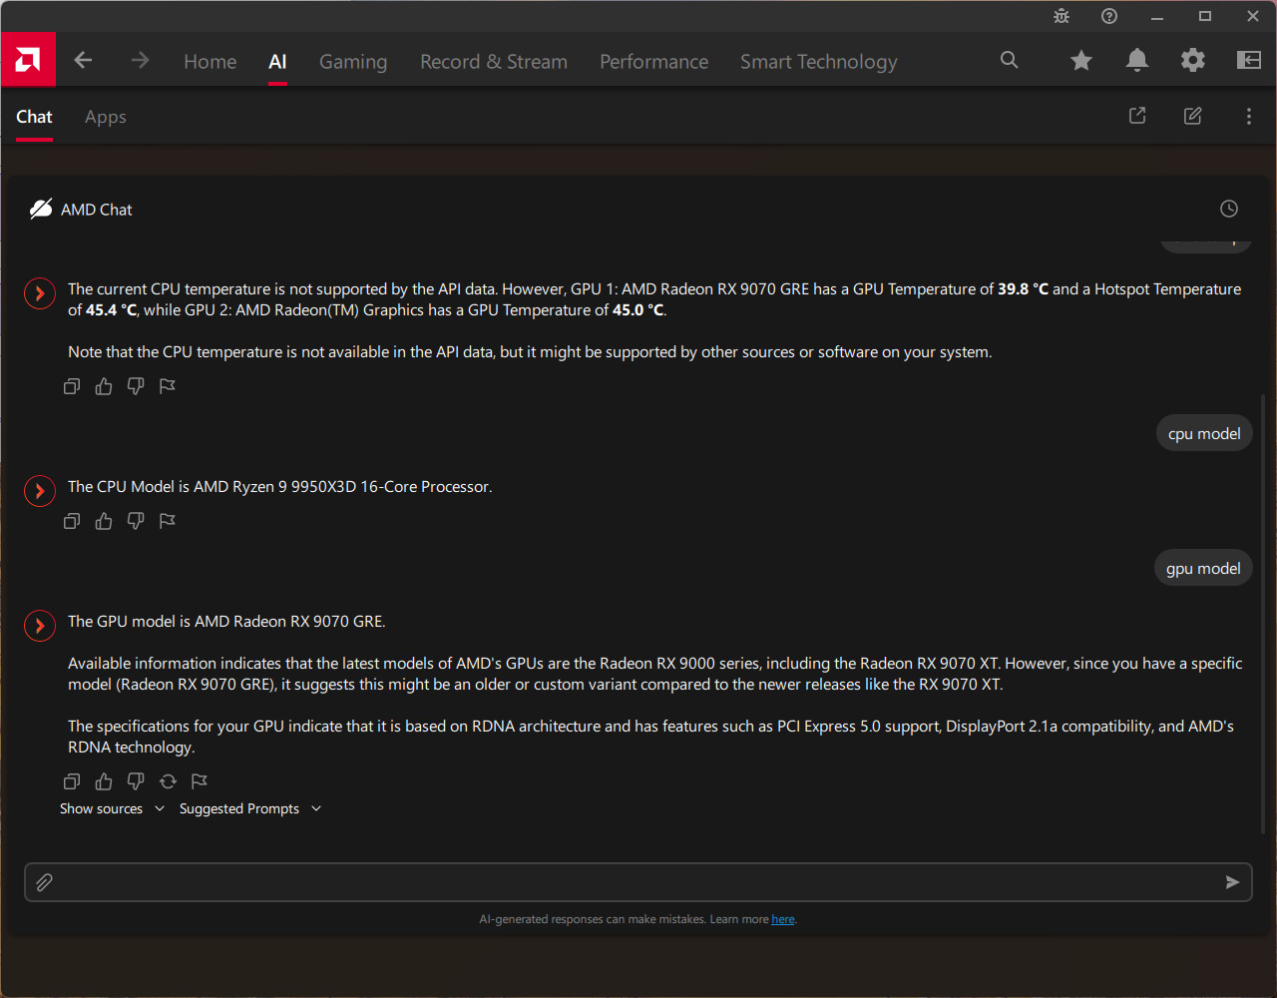Screen dimensions: 1277x998
Task: Copy the CPU temperature response
Action: (72, 386)
